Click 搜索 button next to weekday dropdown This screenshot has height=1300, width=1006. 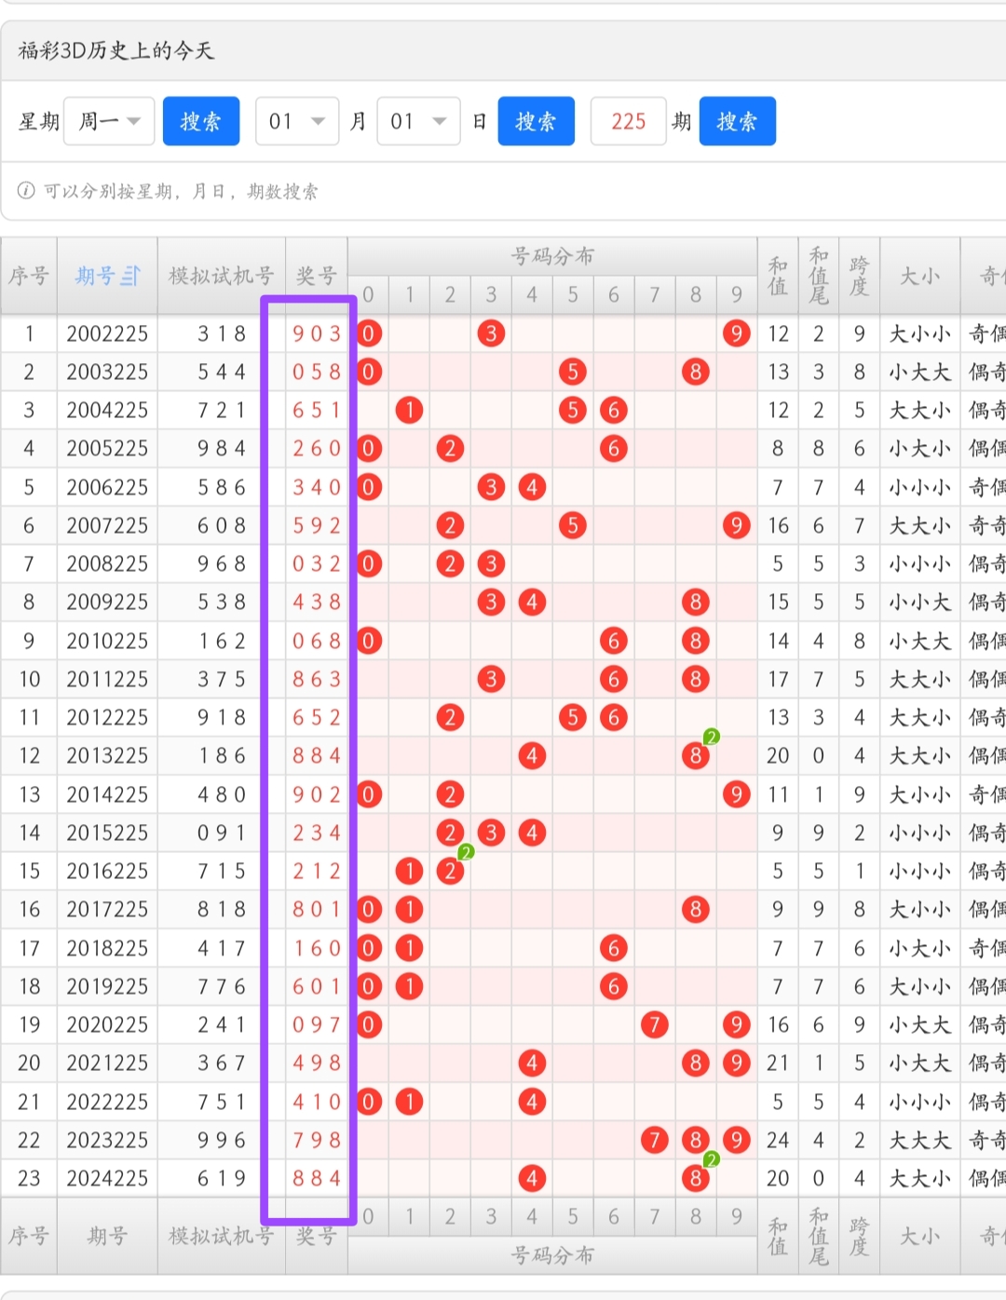[x=201, y=121]
